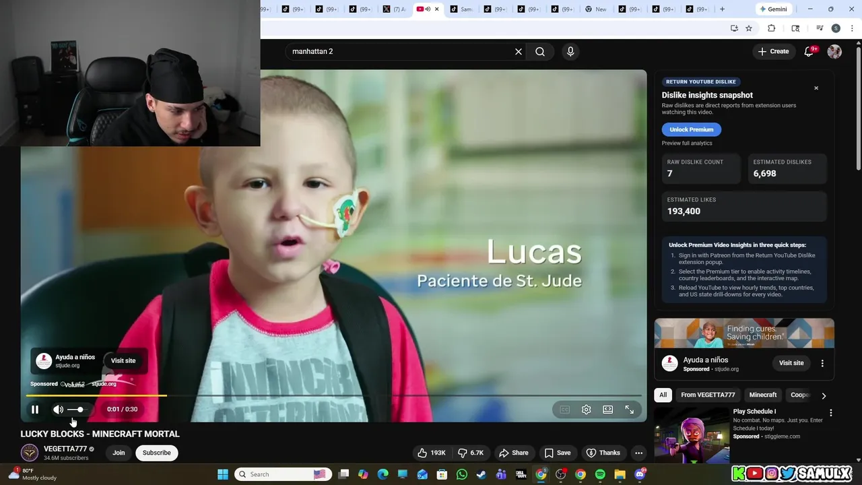The width and height of the screenshot is (862, 485).
Task: Click the Finding cures banner ad image
Action: coord(744,333)
